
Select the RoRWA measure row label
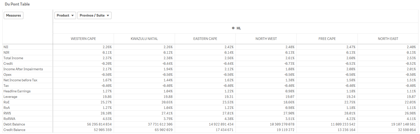click(x=9, y=119)
